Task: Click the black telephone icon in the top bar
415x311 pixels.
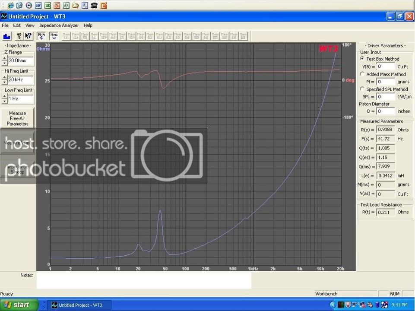Action: 94,5
